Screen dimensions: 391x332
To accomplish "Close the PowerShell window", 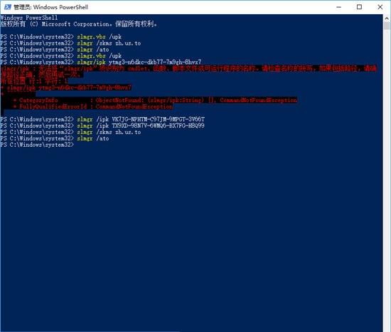I will (380, 7).
